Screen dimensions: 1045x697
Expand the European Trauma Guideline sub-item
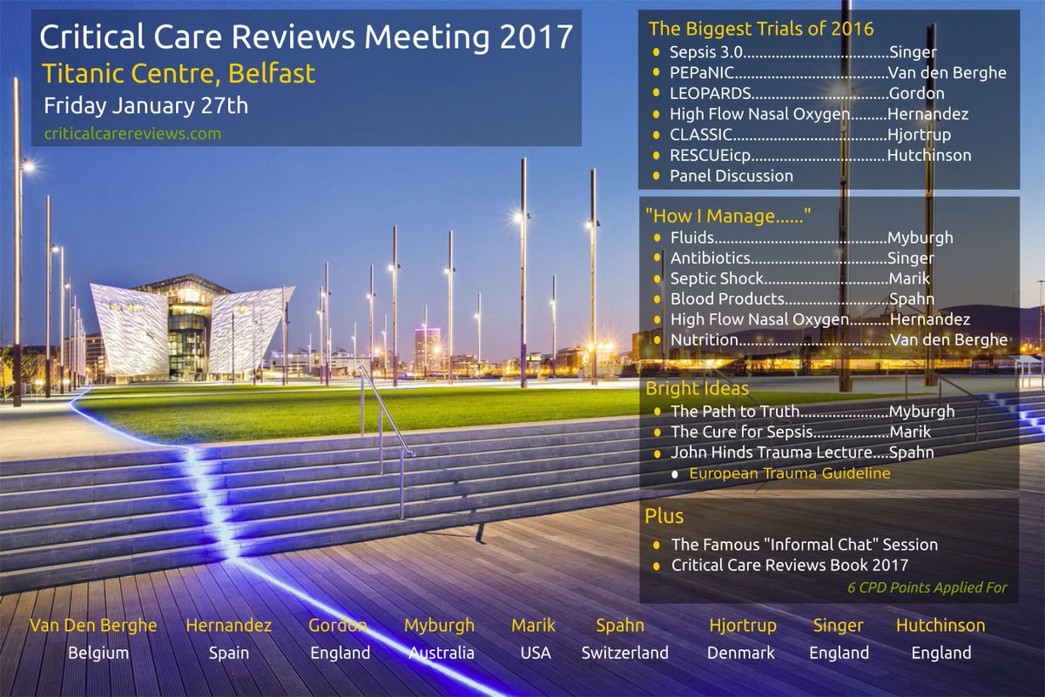pyautogui.click(x=788, y=473)
